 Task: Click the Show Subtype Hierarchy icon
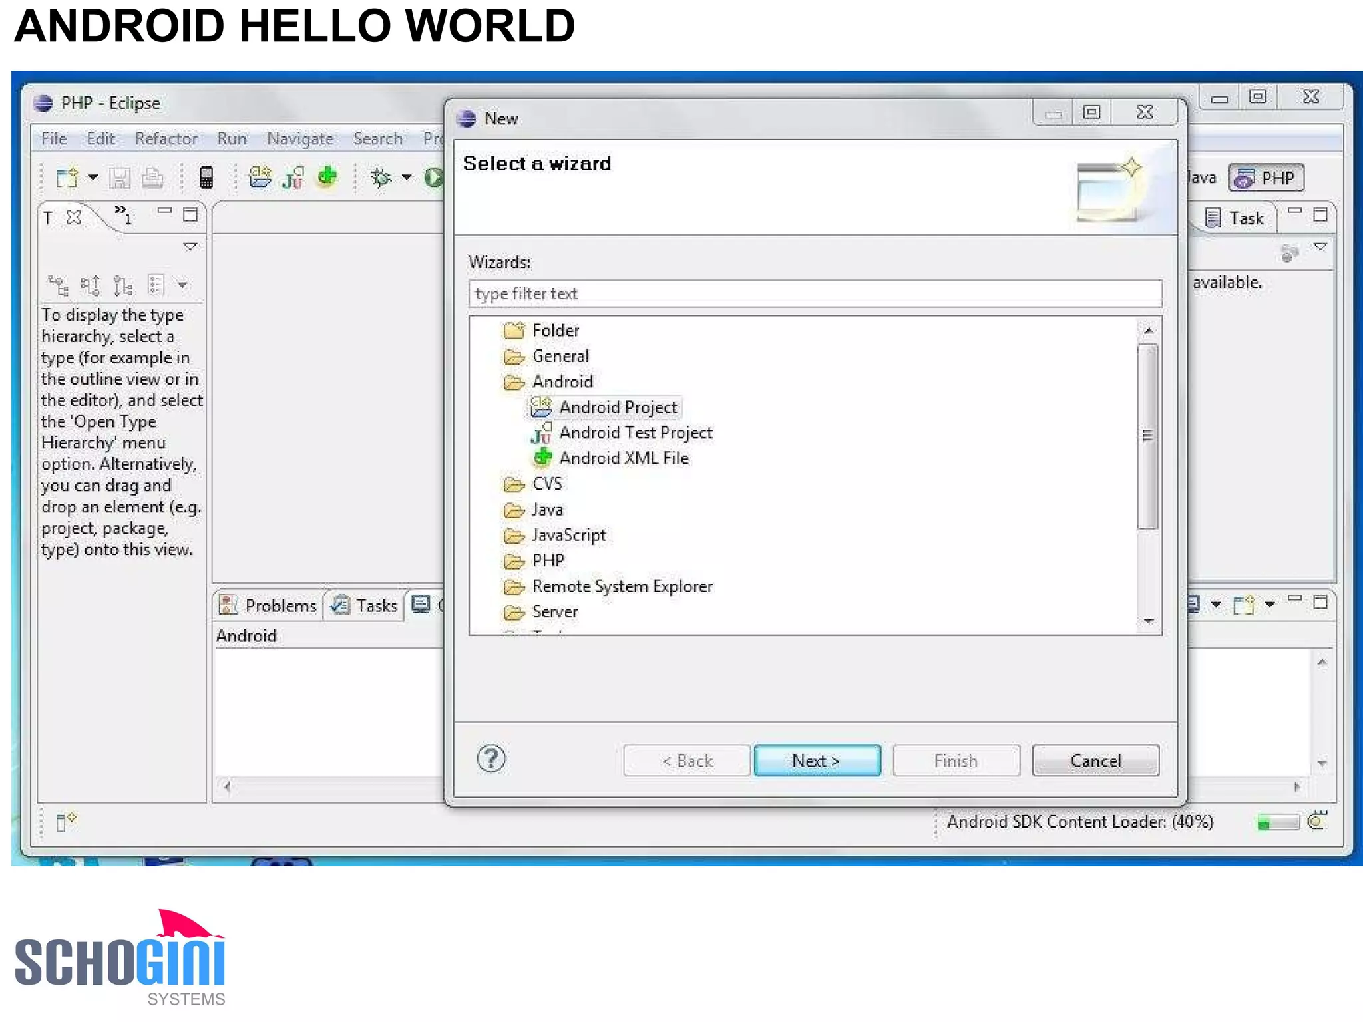pos(123,285)
